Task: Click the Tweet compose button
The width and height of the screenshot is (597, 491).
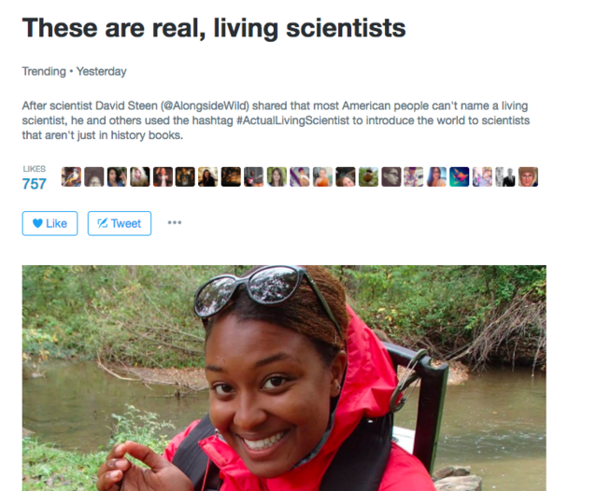Action: point(120,223)
